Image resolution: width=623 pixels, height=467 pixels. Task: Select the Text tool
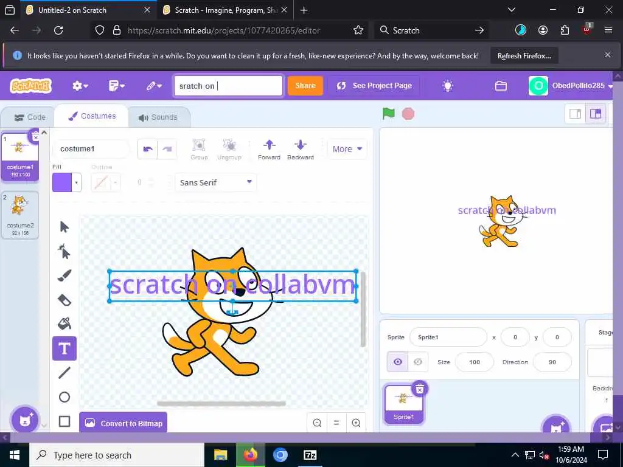64,348
